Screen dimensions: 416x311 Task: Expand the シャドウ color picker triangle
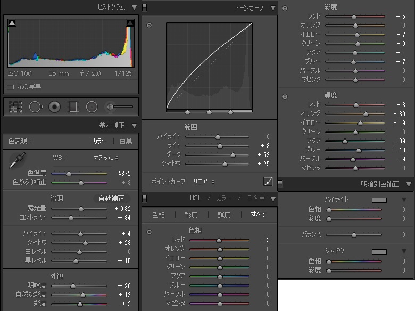[x=404, y=251]
